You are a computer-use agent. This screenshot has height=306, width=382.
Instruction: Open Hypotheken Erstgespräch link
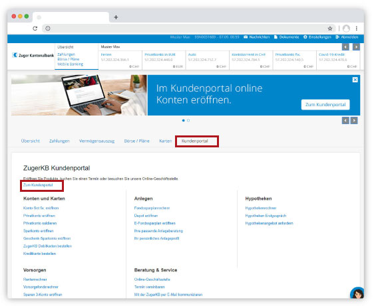266,216
